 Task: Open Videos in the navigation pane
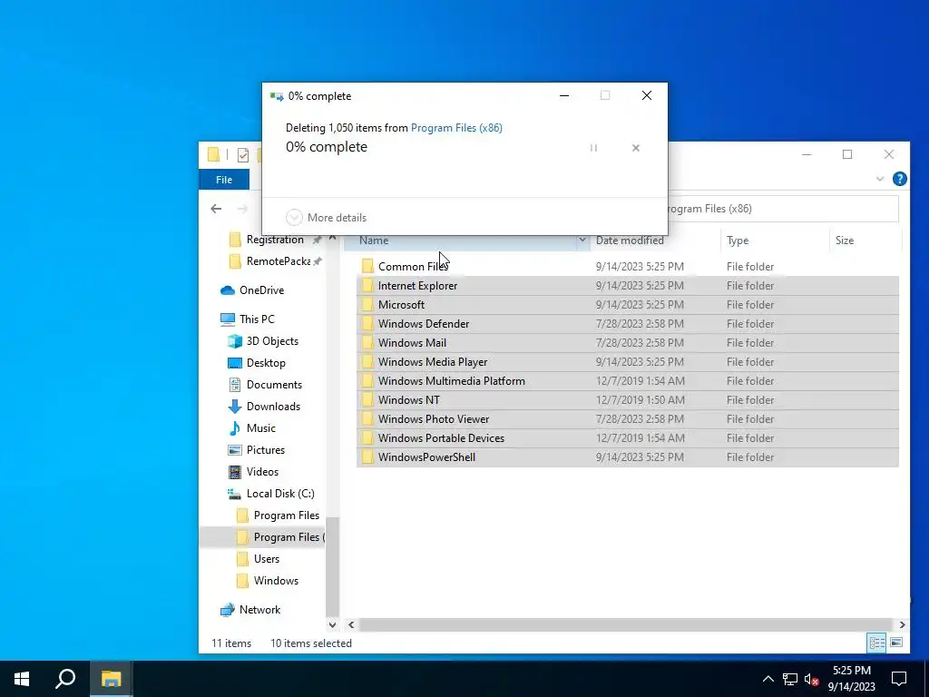(262, 472)
